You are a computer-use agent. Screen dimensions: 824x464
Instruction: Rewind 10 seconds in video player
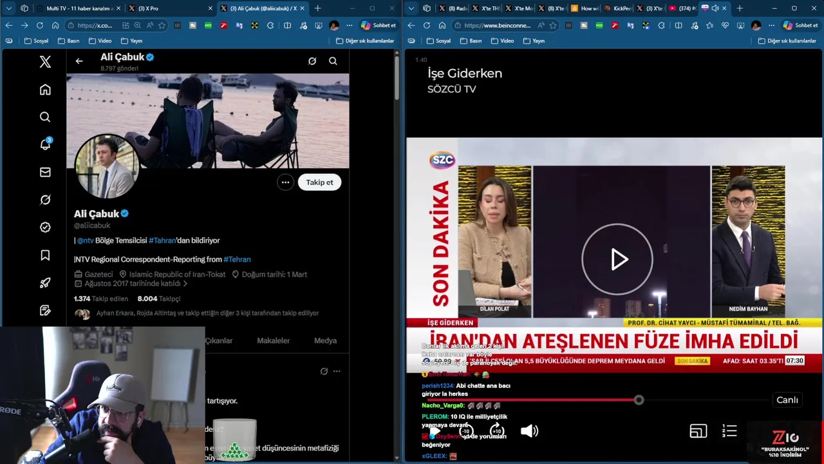[x=466, y=431]
